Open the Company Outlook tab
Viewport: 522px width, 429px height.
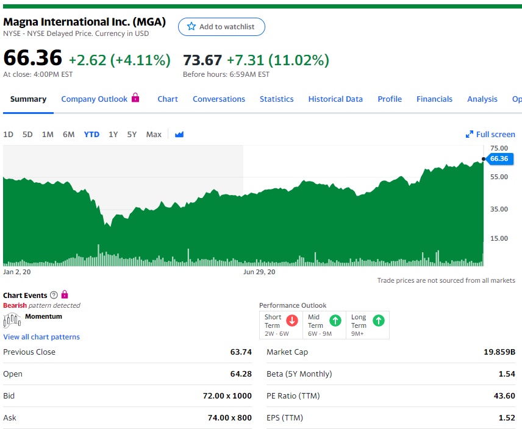pyautogui.click(x=94, y=99)
